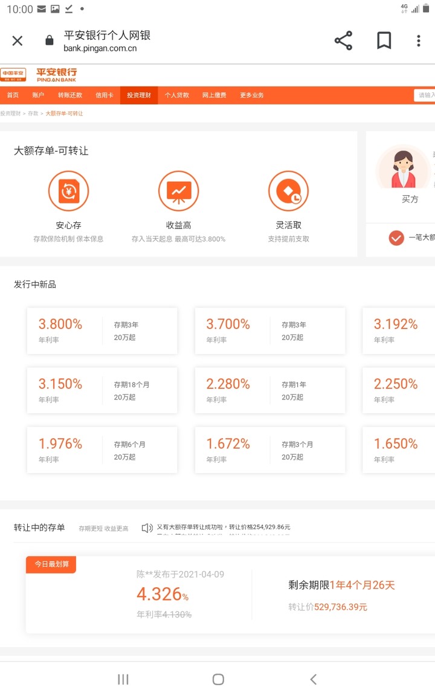
Task: Tap the image notification icon in status bar
Action: click(55, 9)
